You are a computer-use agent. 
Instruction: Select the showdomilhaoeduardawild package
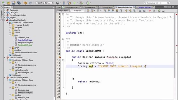click(26, 52)
